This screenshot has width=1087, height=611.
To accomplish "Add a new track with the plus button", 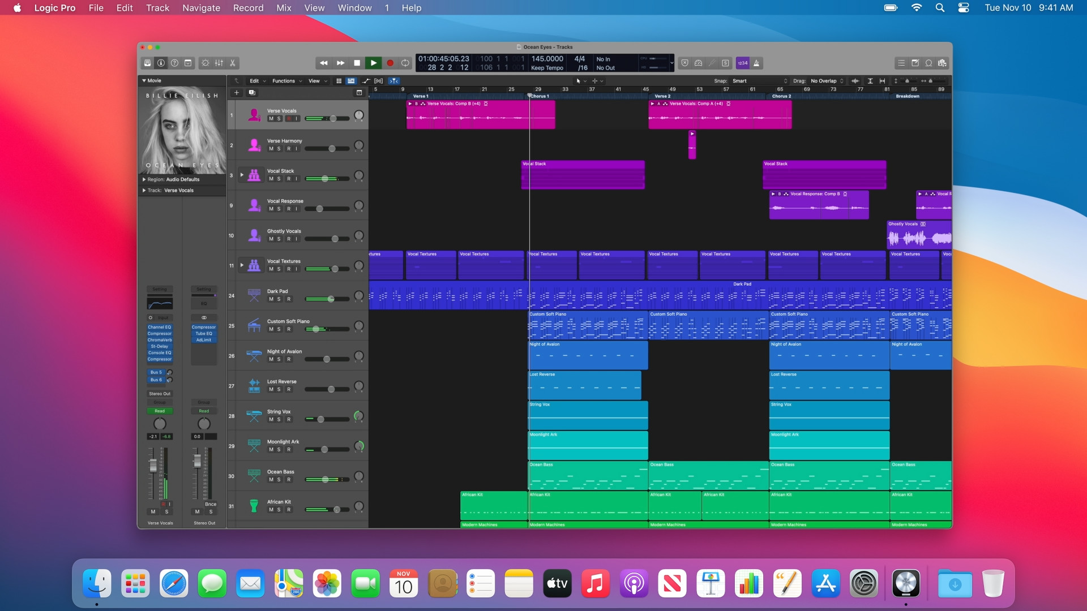I will pos(237,92).
